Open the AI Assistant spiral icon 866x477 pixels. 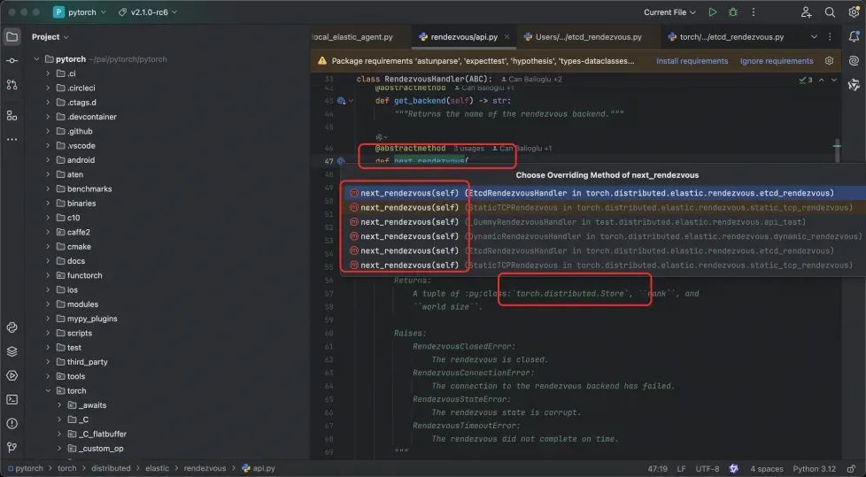[x=854, y=61]
